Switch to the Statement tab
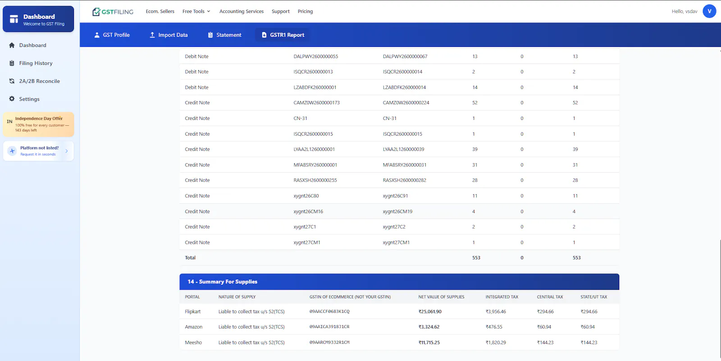This screenshot has width=721, height=361. (x=224, y=35)
